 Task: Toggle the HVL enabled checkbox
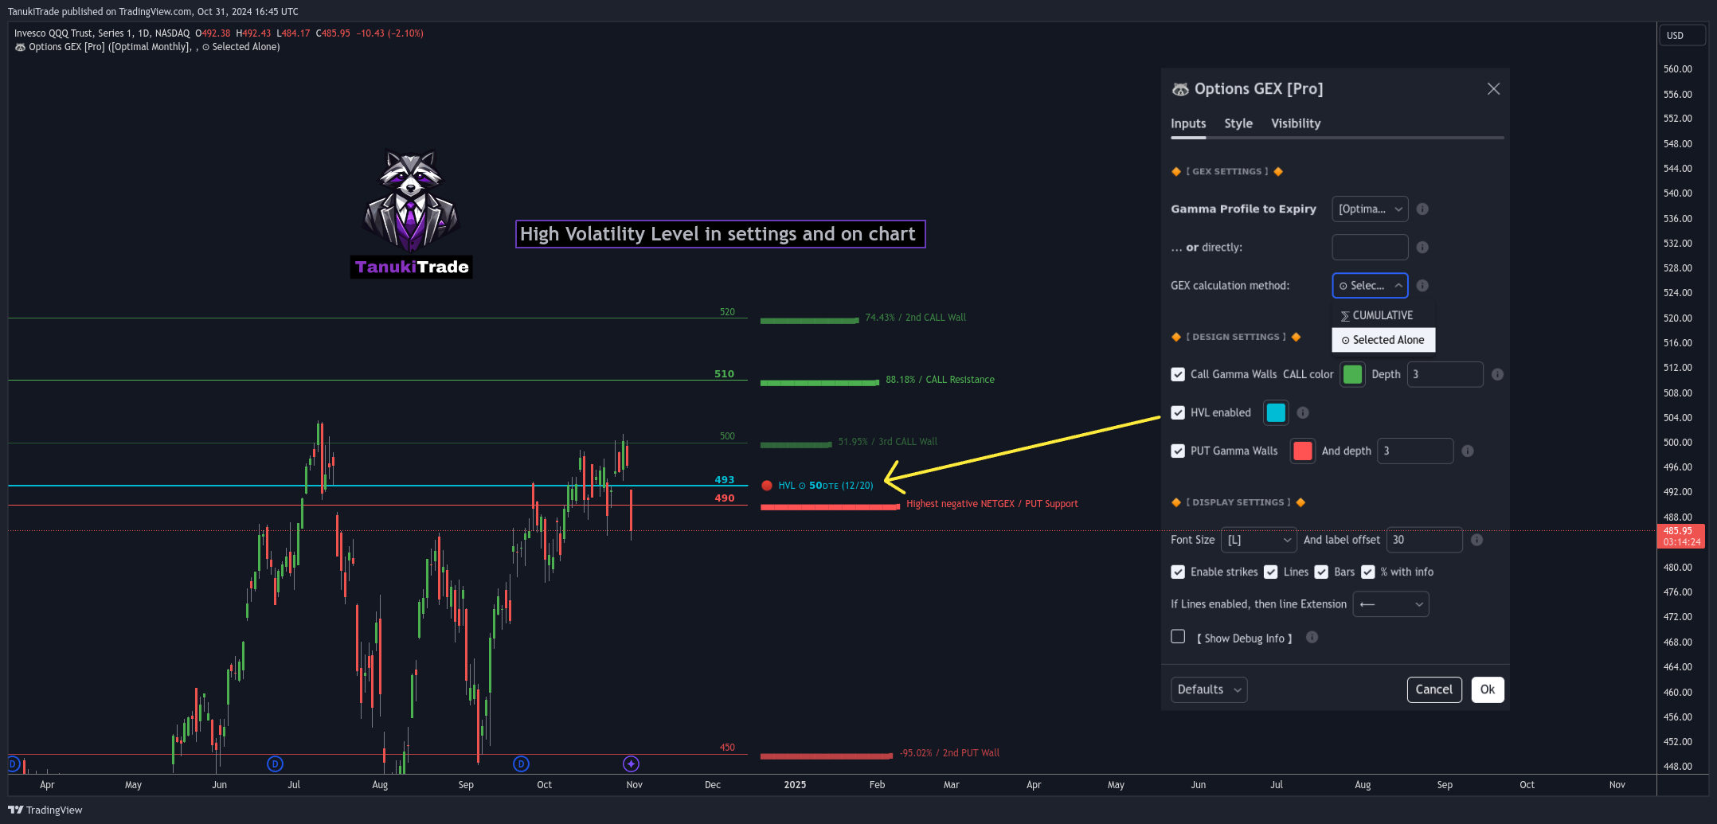(1178, 412)
